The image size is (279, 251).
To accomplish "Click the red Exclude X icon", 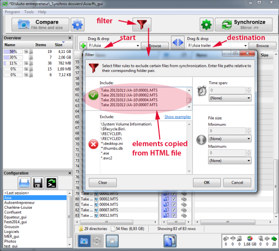I will (93, 144).
